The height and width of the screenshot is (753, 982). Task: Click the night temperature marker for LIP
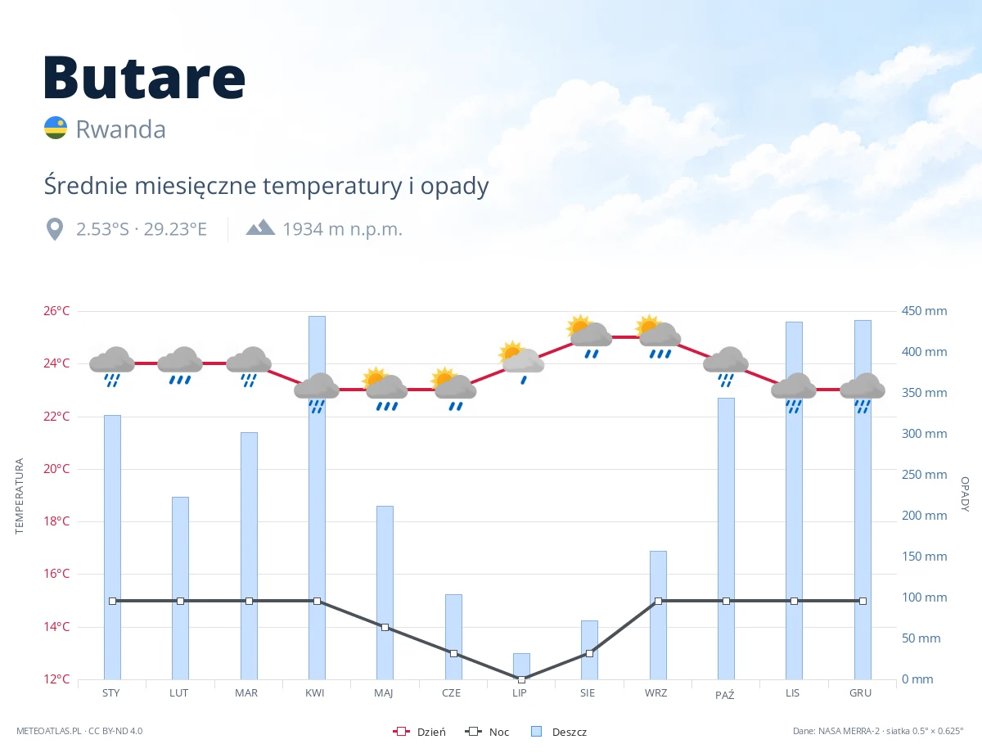pyautogui.click(x=521, y=679)
